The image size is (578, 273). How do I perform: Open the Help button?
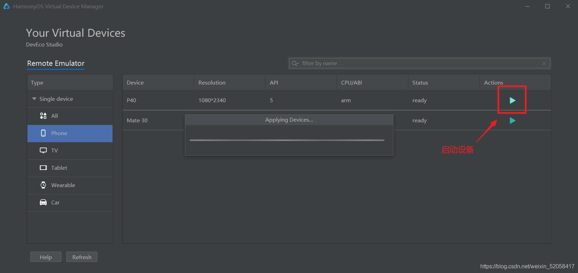[46, 257]
